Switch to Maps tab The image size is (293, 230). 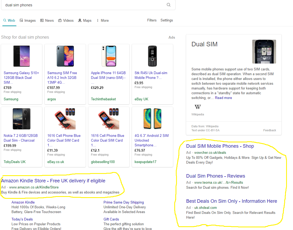click(85, 20)
